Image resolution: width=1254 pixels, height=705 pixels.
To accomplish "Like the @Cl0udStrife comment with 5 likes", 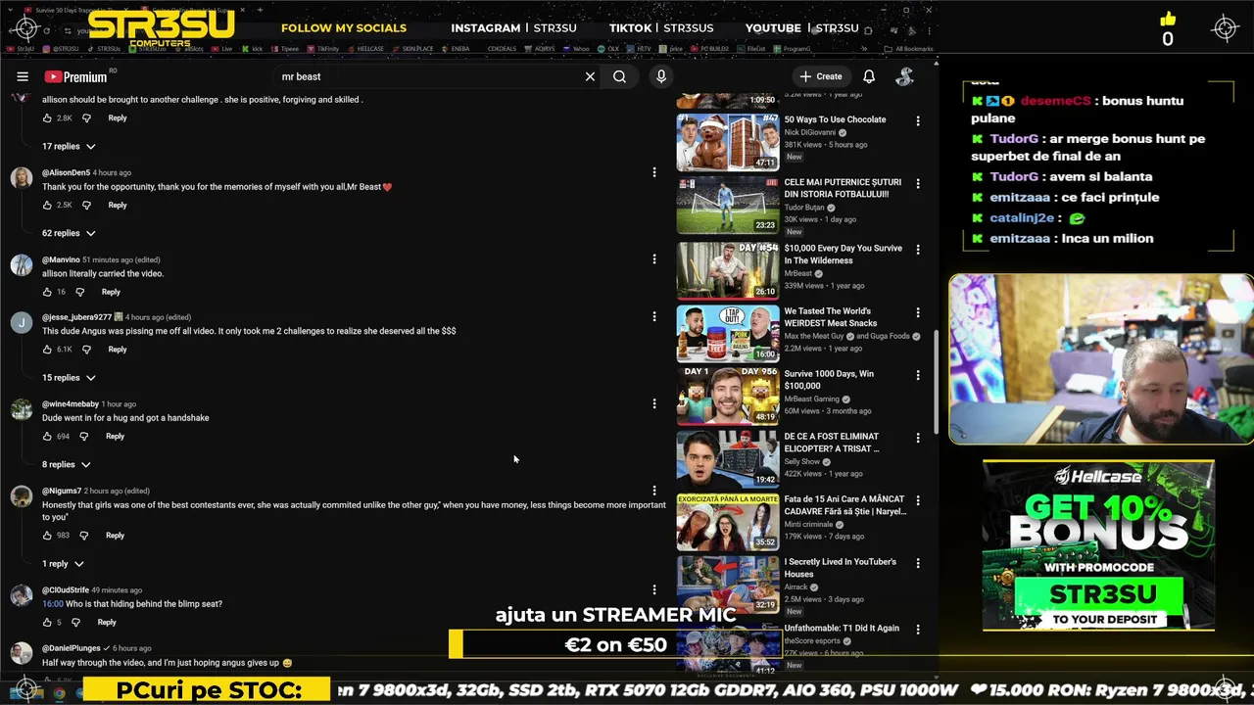I will (x=47, y=622).
